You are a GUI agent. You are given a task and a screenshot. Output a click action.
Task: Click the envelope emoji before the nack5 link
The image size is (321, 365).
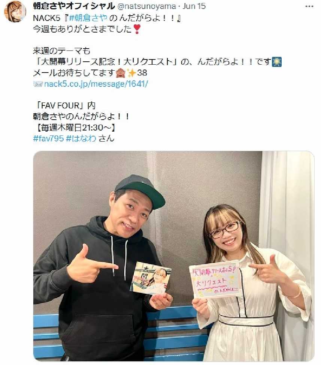click(38, 84)
